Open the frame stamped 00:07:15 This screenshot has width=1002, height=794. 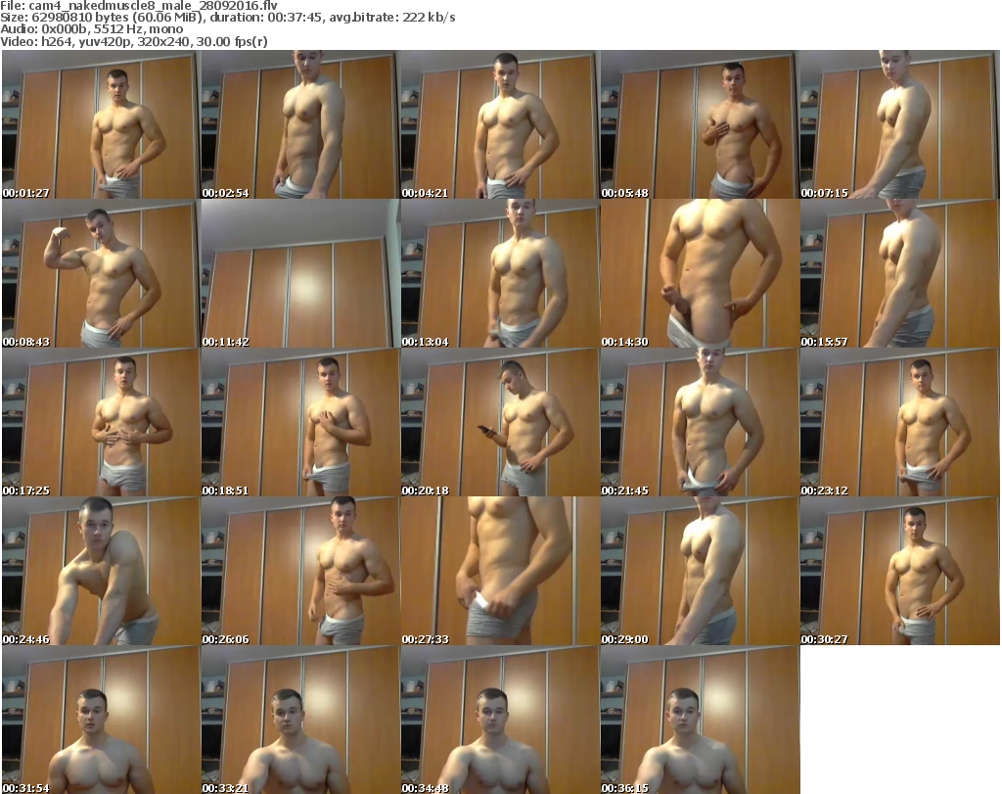pyautogui.click(x=900, y=124)
